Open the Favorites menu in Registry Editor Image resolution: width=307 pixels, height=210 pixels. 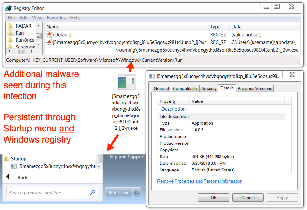click(56, 18)
